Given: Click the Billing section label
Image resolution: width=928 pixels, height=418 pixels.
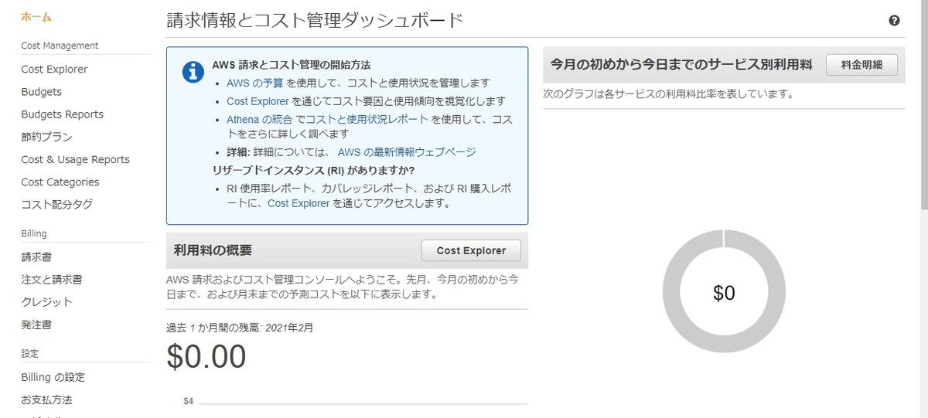Looking at the screenshot, I should 34,233.
